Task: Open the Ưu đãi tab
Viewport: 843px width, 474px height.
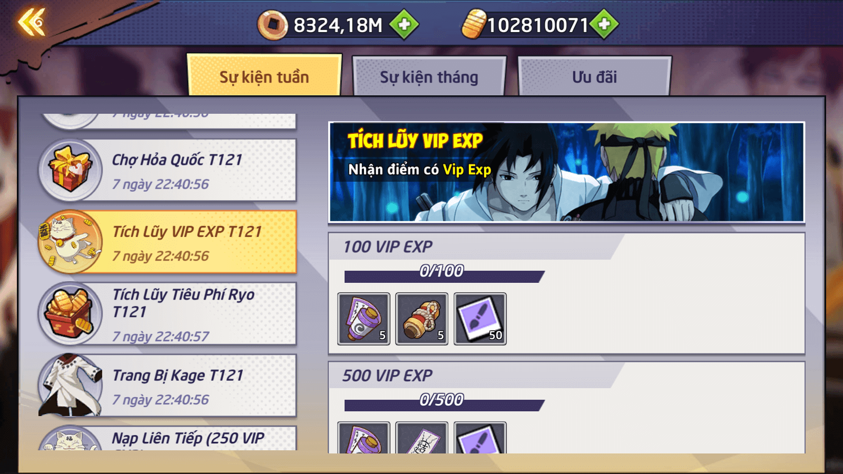Action: [594, 77]
